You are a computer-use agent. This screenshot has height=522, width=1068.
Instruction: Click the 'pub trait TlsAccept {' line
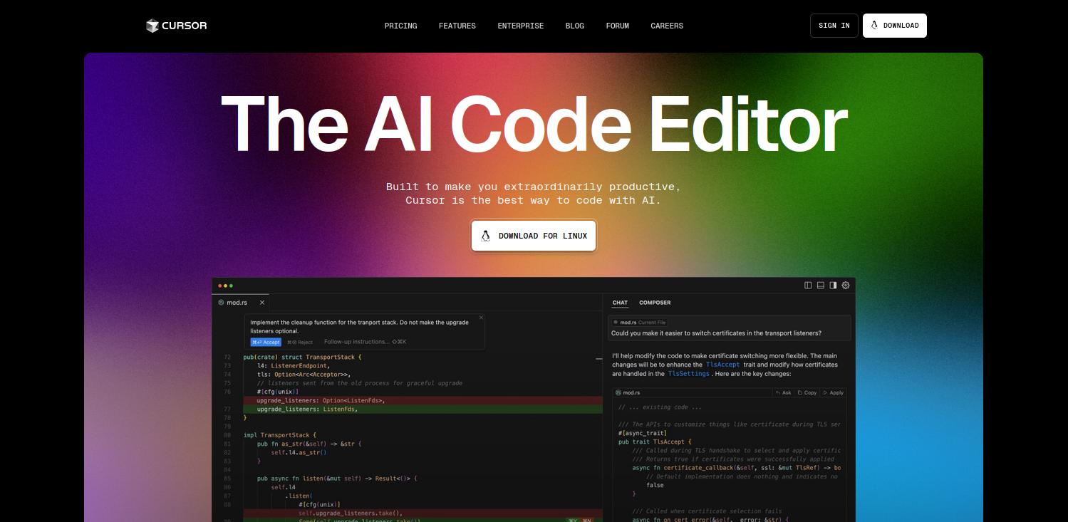coord(655,442)
